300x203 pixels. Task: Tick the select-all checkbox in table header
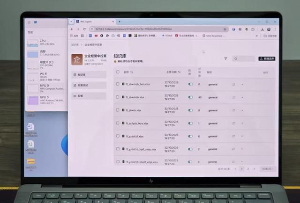(118, 72)
